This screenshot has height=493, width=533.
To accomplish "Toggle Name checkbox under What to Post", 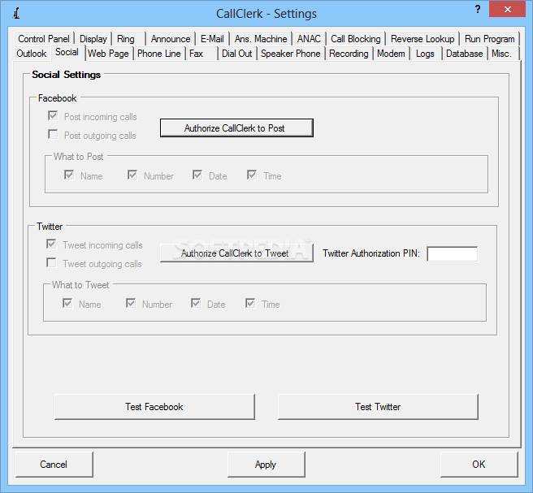I will [69, 175].
